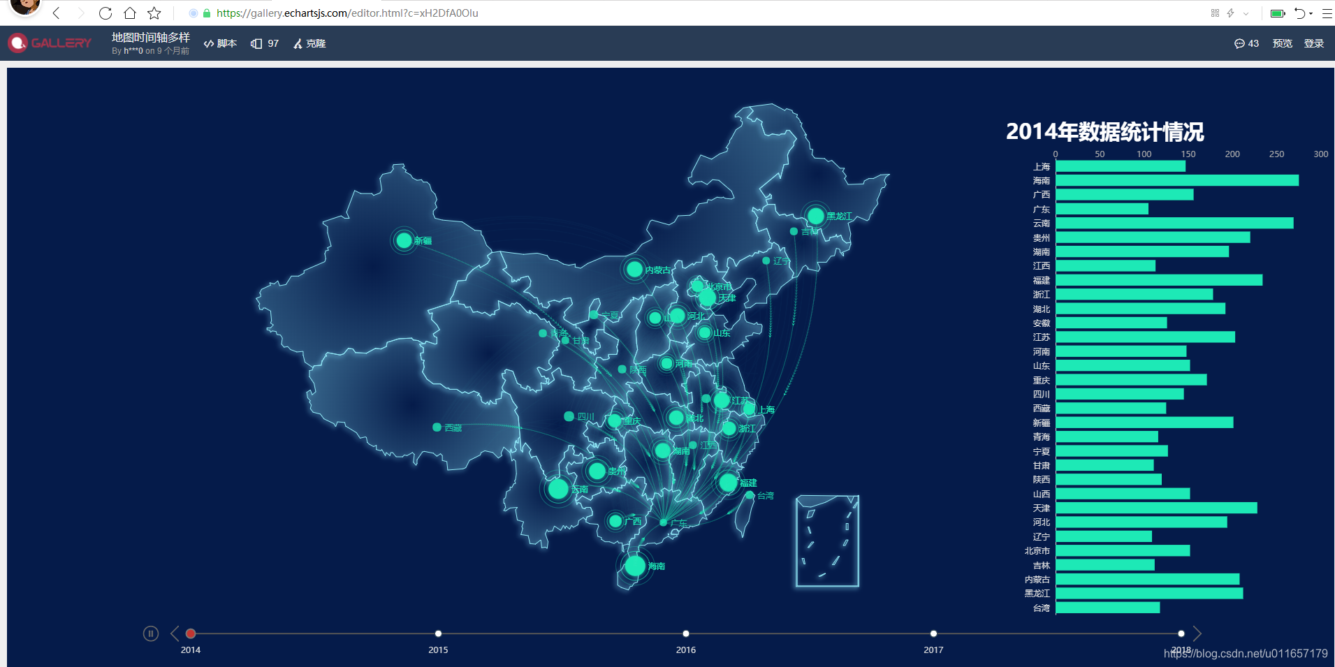Click the 福建 map marker

729,483
